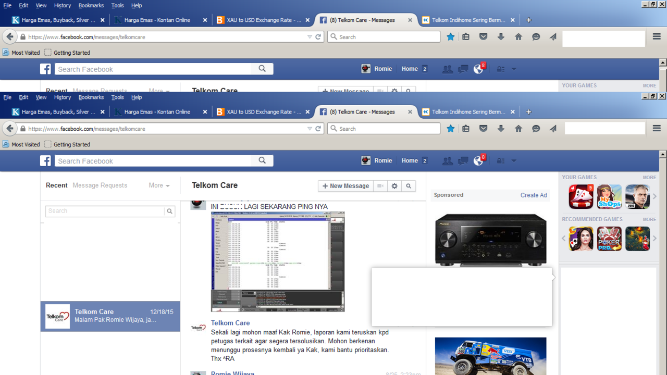The image size is (667, 375).
Task: Show bookmarks list icon in front window
Action: coord(466,129)
